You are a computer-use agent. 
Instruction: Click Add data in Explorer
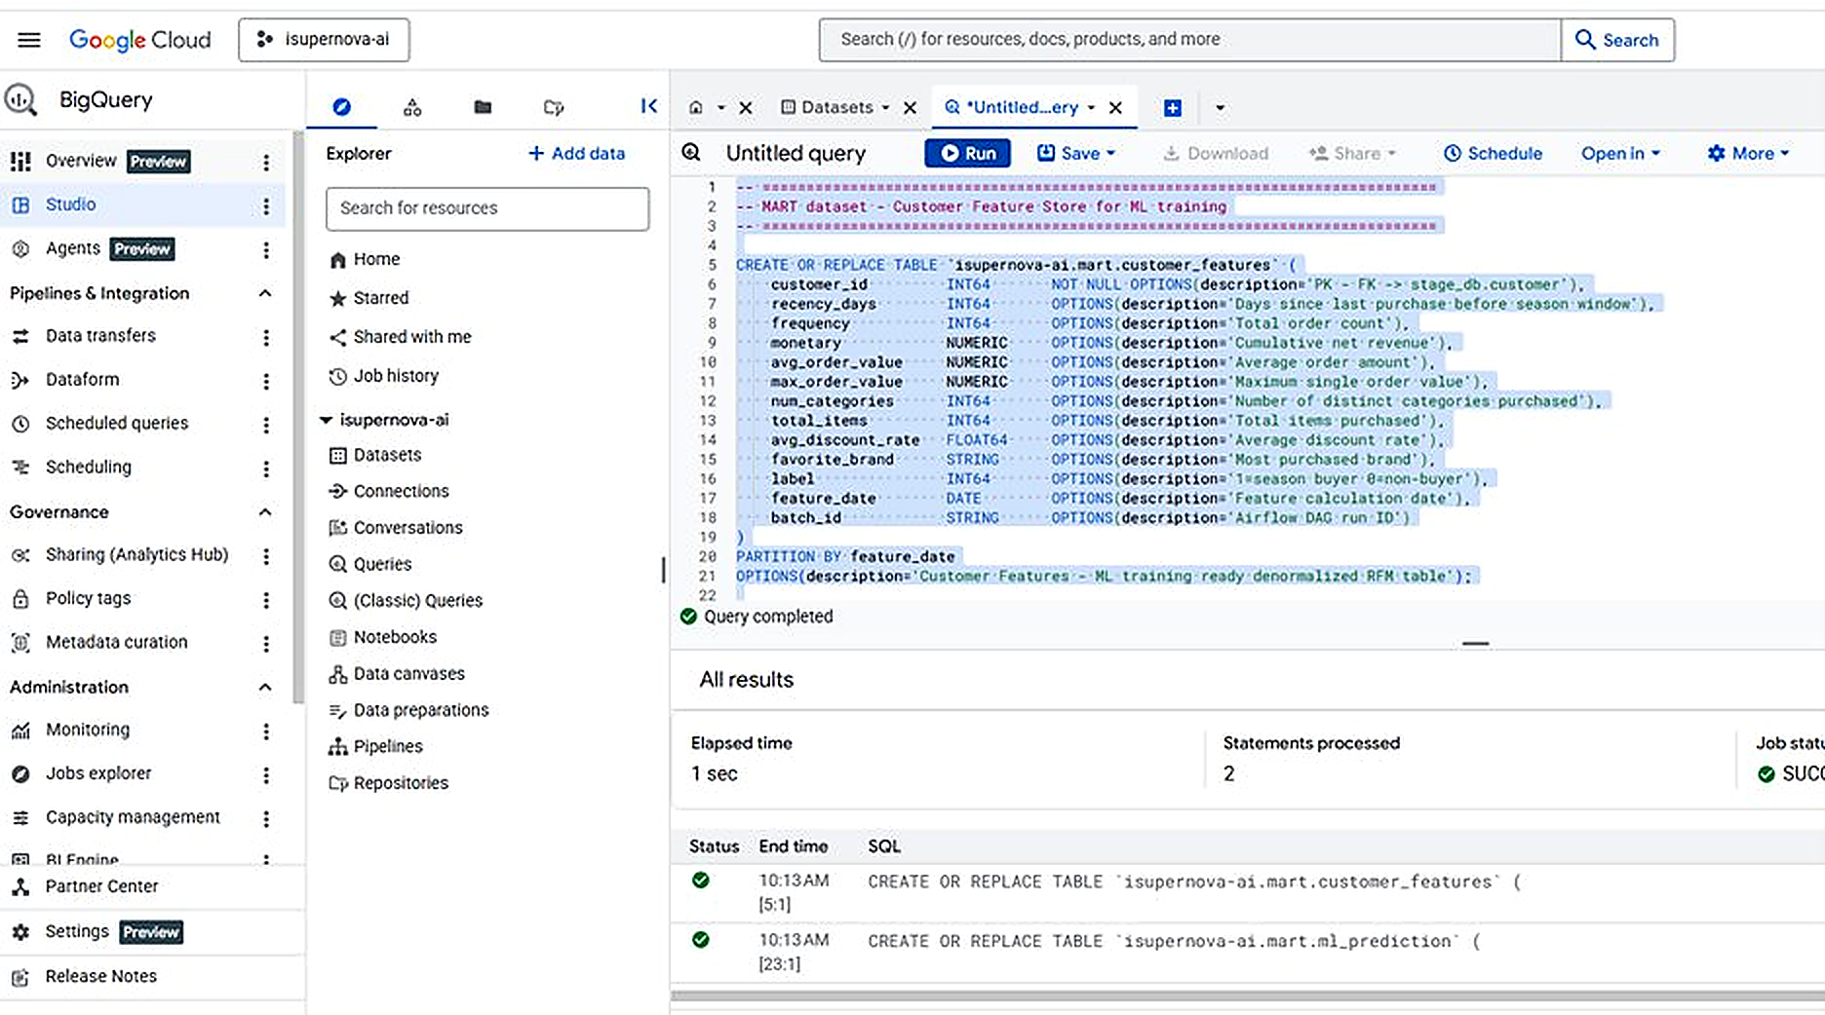[x=576, y=154]
